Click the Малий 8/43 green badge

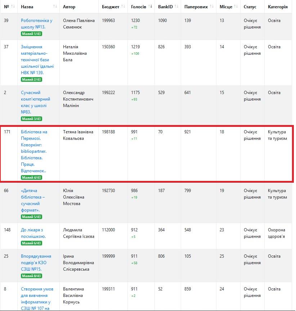point(31,276)
